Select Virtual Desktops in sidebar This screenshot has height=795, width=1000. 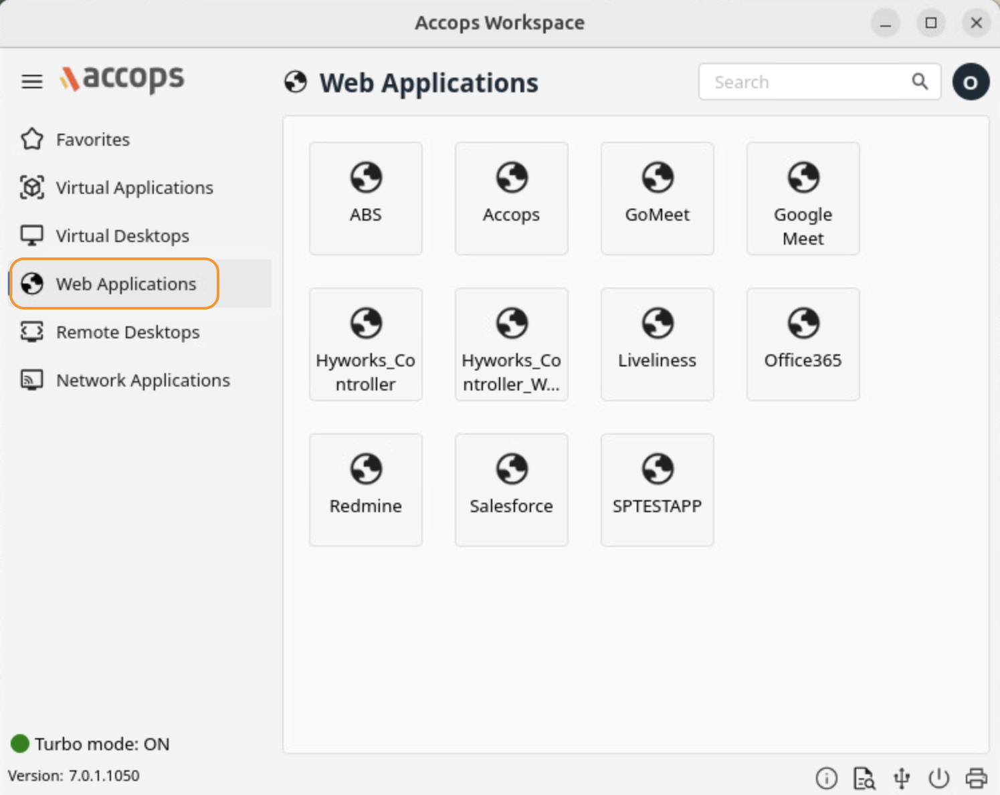(122, 236)
